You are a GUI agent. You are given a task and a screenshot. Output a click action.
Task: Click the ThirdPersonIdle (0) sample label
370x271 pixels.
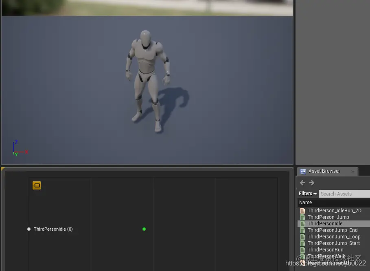pyautogui.click(x=53, y=229)
